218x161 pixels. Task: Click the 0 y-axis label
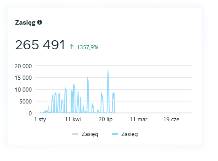30,113
